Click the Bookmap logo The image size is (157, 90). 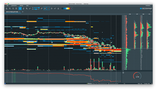coord(146,8)
